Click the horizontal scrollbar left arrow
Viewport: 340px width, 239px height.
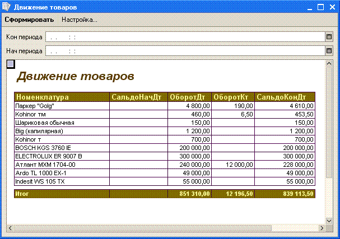[x=10, y=228]
